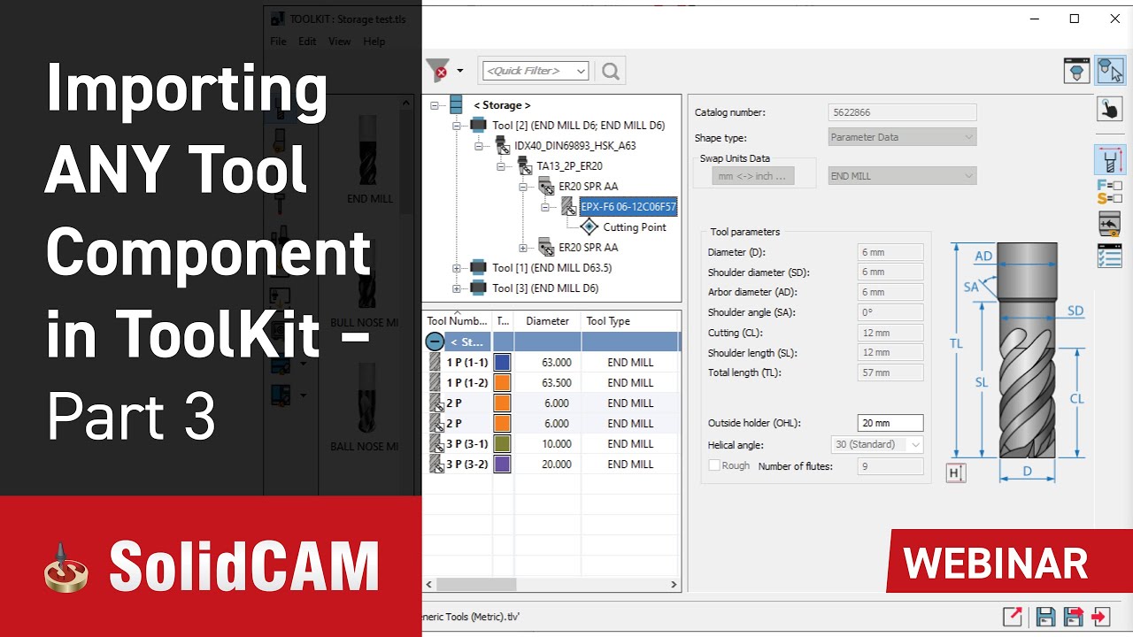Click the table scrollbar right arrow
Viewport: 1133px width, 637px height.
(674, 585)
